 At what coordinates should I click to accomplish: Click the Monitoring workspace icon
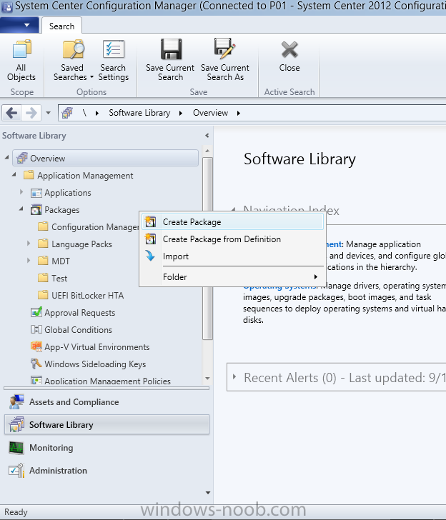pos(16,448)
